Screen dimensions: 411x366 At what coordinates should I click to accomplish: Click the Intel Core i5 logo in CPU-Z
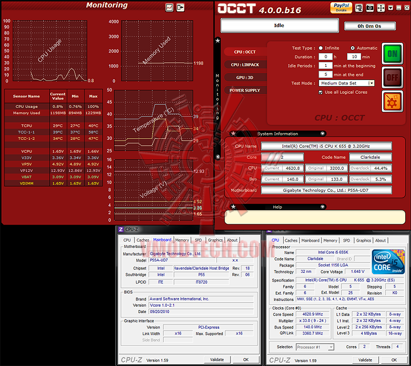pyautogui.click(x=388, y=262)
